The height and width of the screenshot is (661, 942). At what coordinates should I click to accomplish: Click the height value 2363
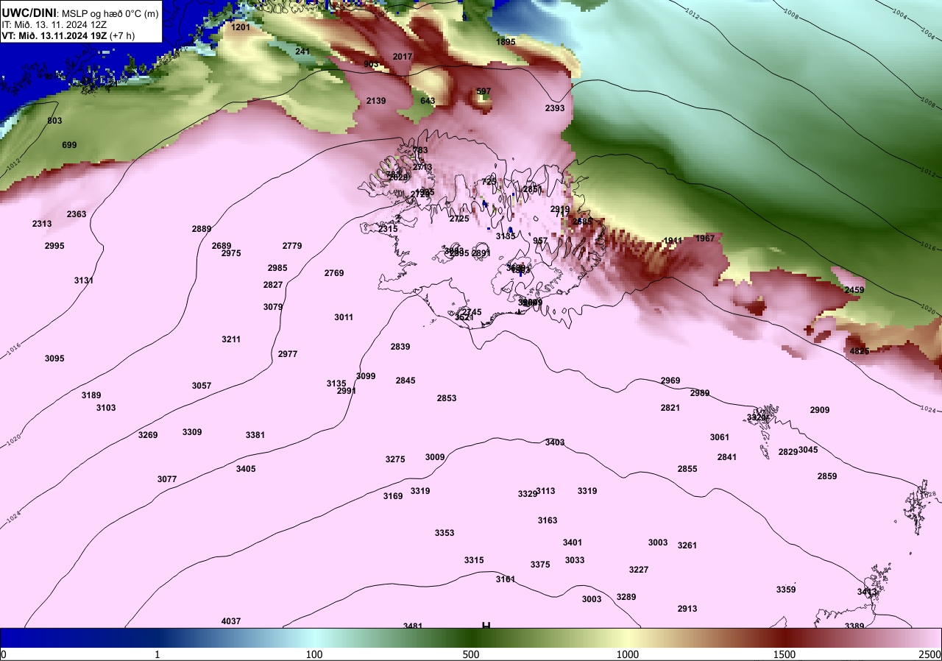77,214
